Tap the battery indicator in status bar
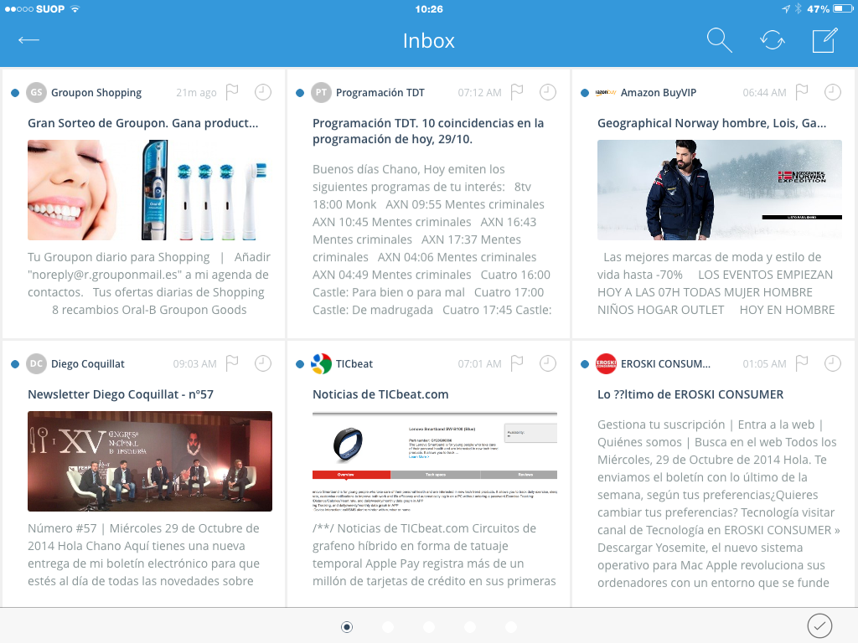Viewport: 858px width, 643px height. click(x=843, y=8)
